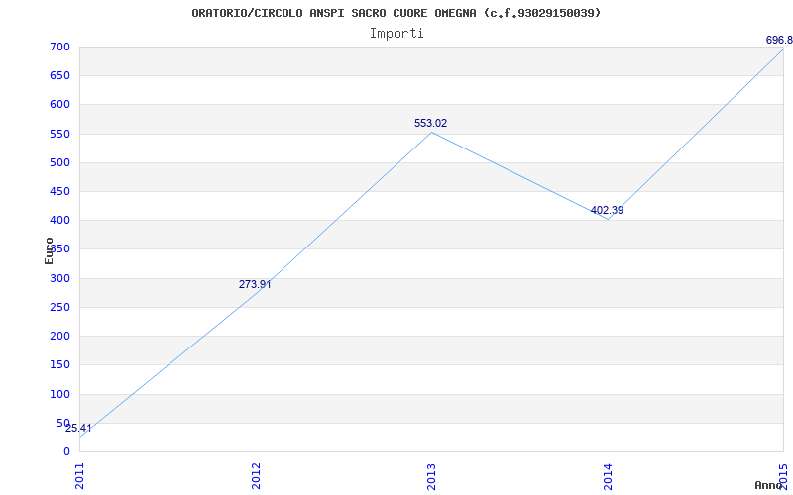Click the 2014 x-axis label

(x=608, y=476)
